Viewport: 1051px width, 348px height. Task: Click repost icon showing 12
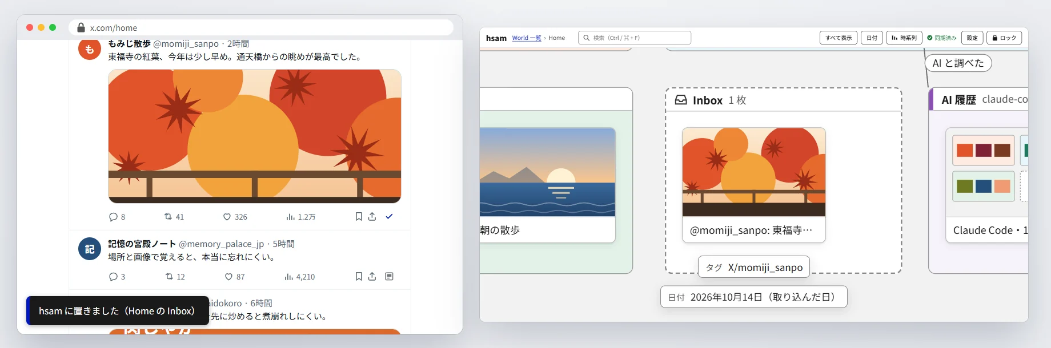(x=169, y=277)
